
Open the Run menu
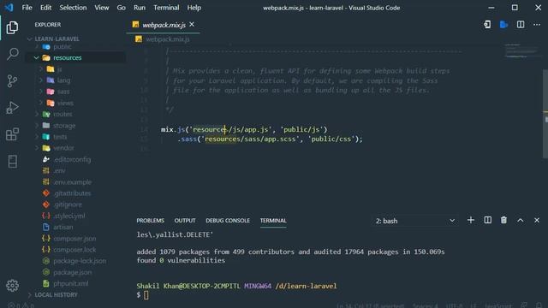139,8
